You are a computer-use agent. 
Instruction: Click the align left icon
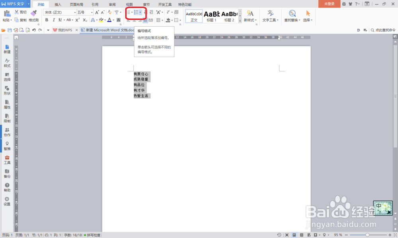[129, 20]
